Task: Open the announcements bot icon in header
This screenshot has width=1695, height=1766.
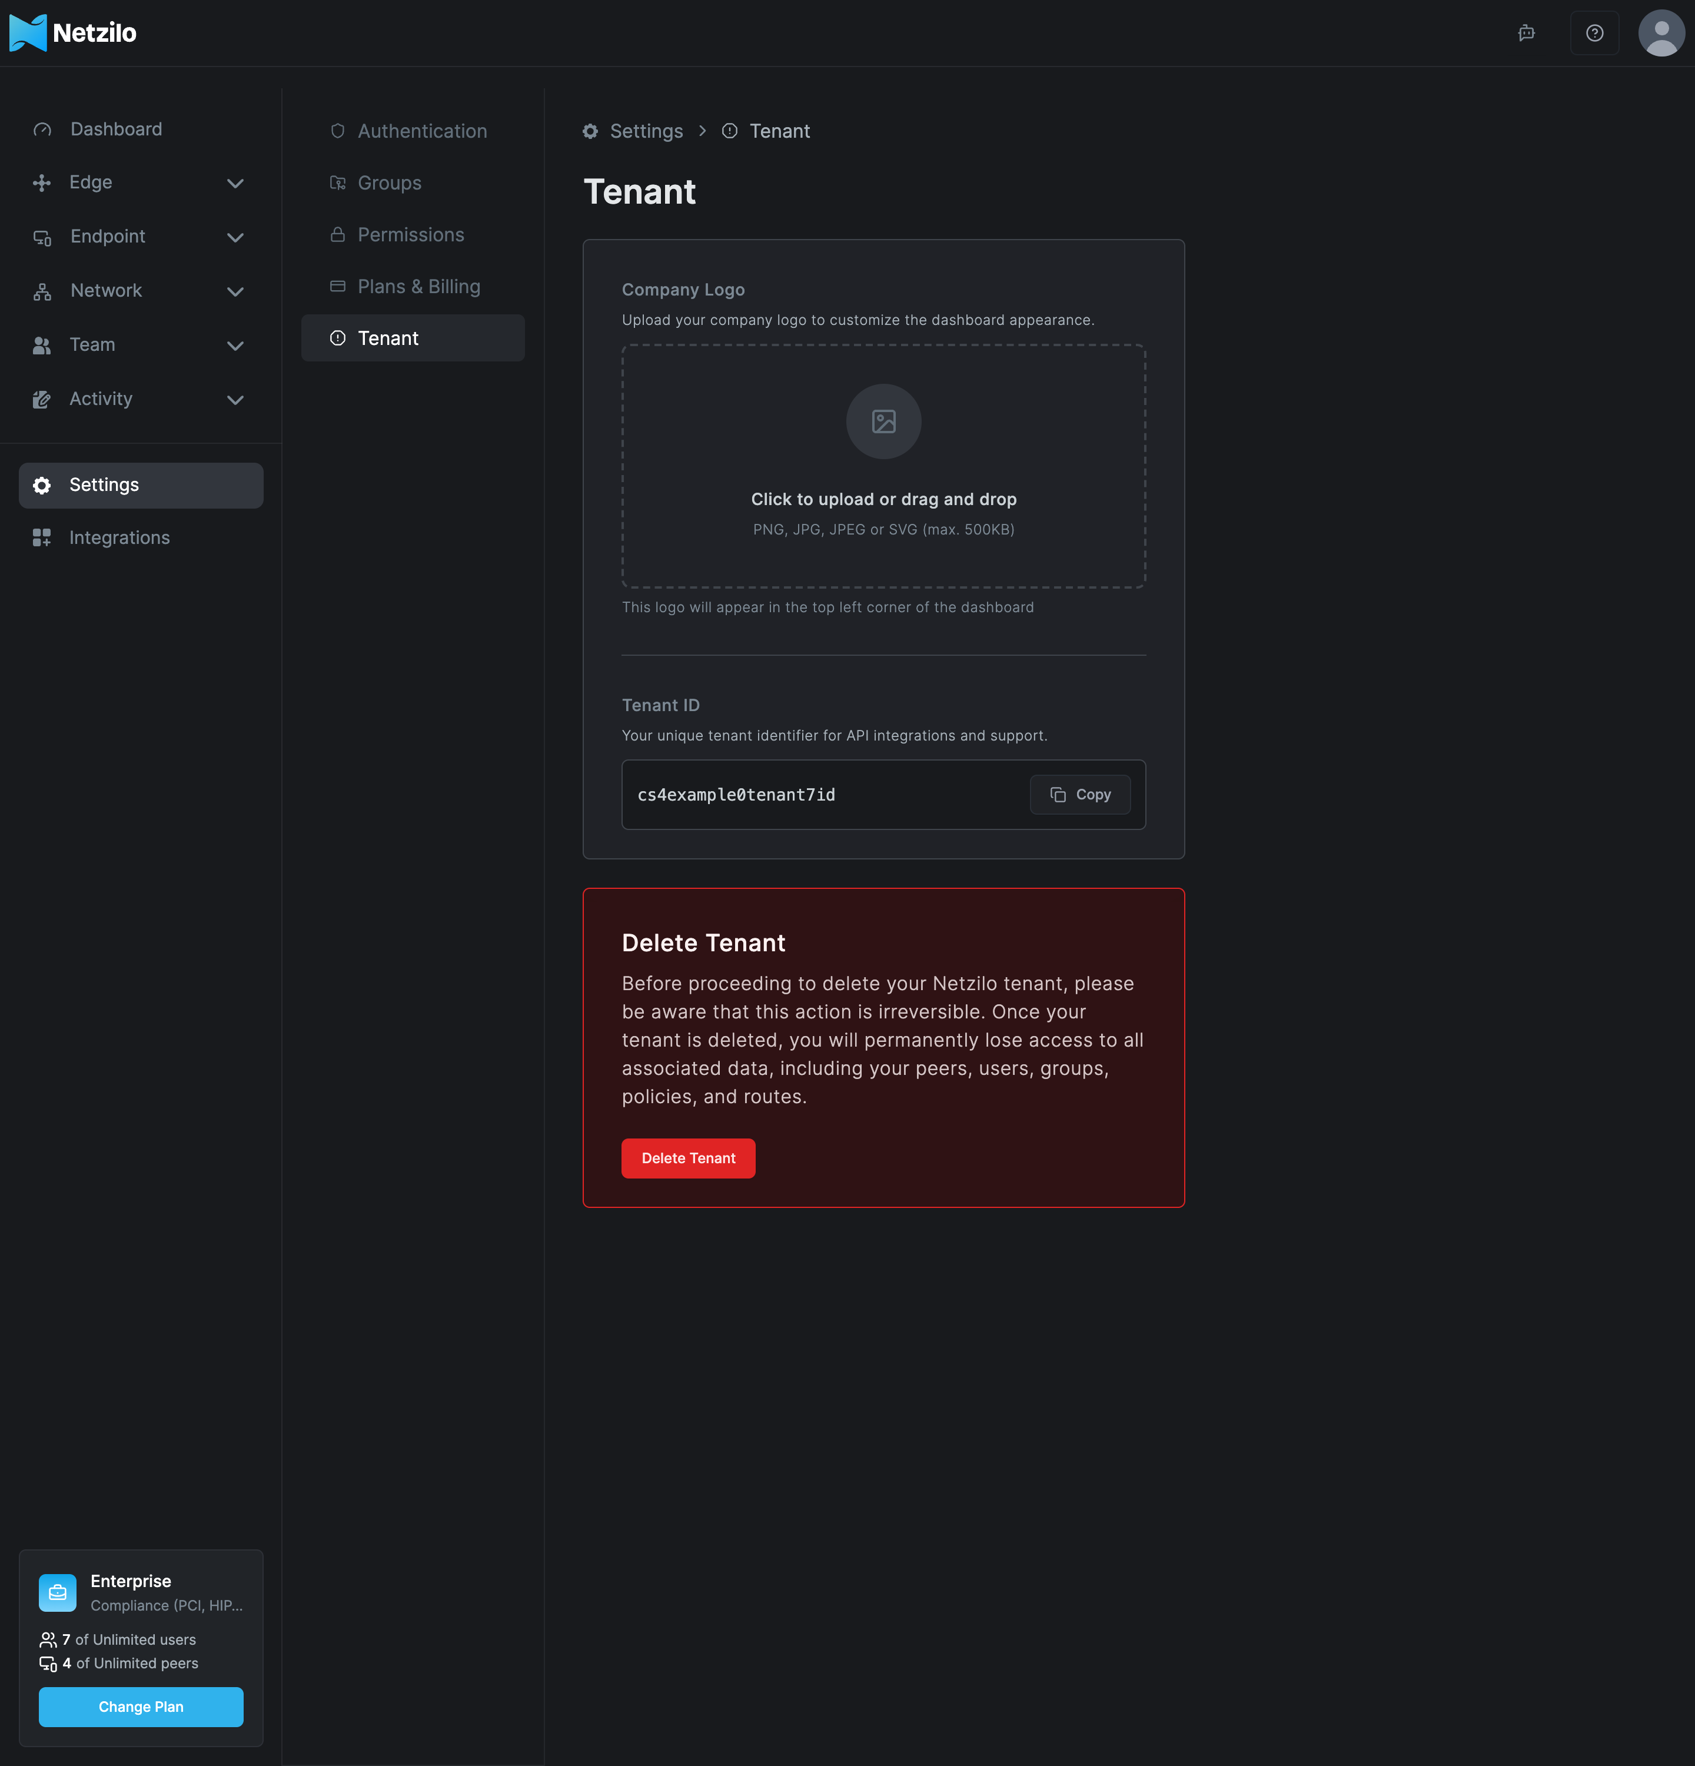Action: point(1525,34)
